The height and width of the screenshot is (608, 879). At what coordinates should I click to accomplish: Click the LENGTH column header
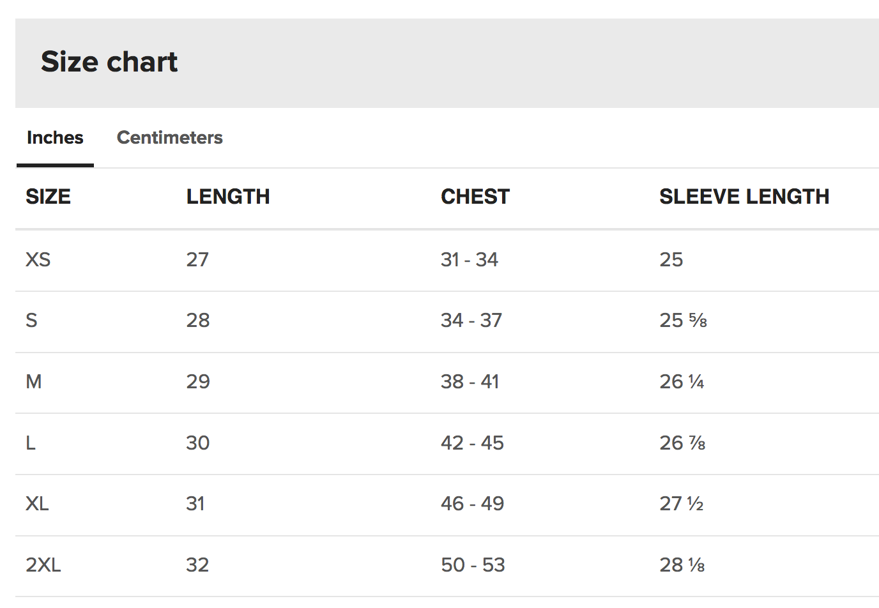tap(227, 197)
